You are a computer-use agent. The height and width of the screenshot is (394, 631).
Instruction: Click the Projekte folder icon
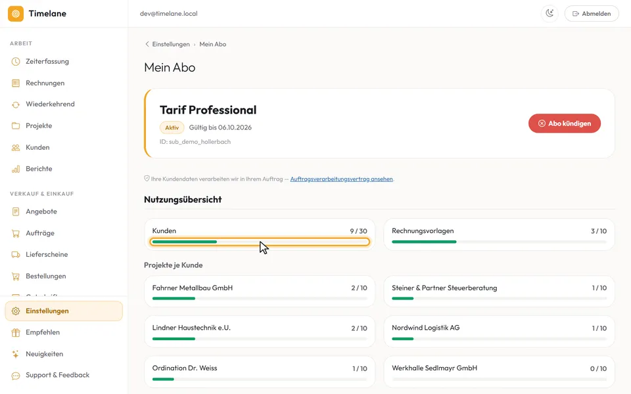[16, 126]
